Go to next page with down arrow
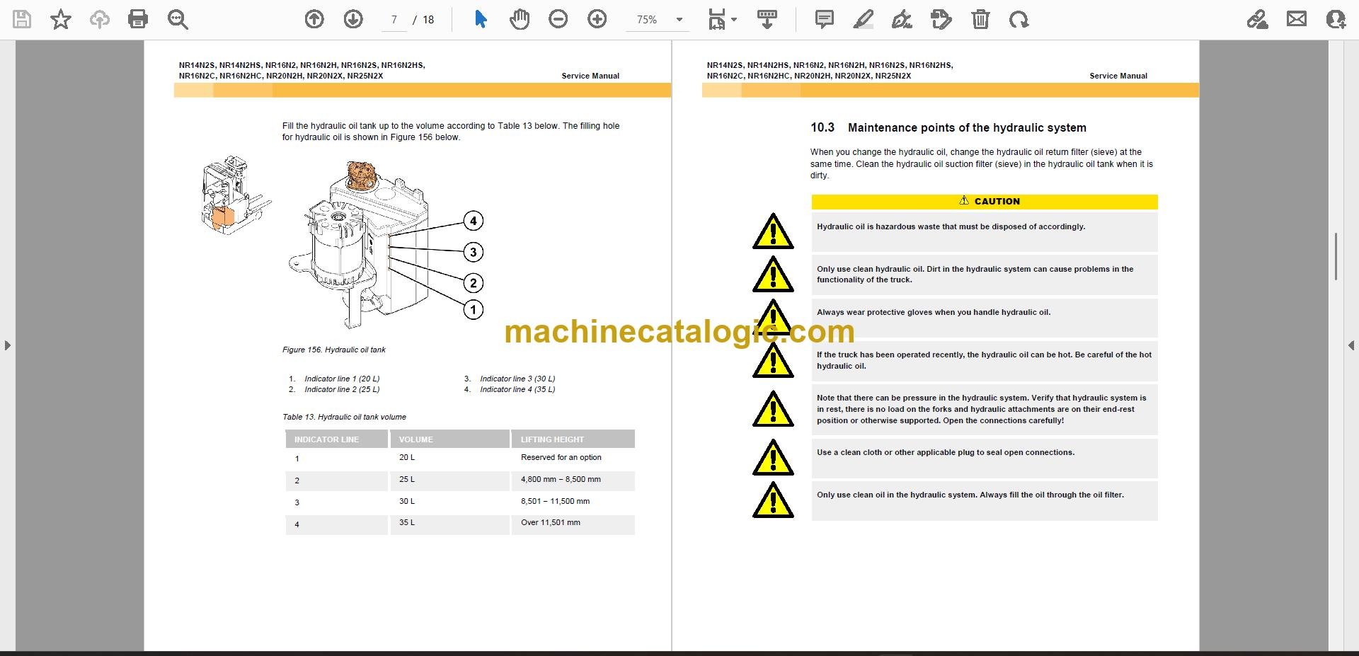This screenshot has width=1359, height=656. 353,19
